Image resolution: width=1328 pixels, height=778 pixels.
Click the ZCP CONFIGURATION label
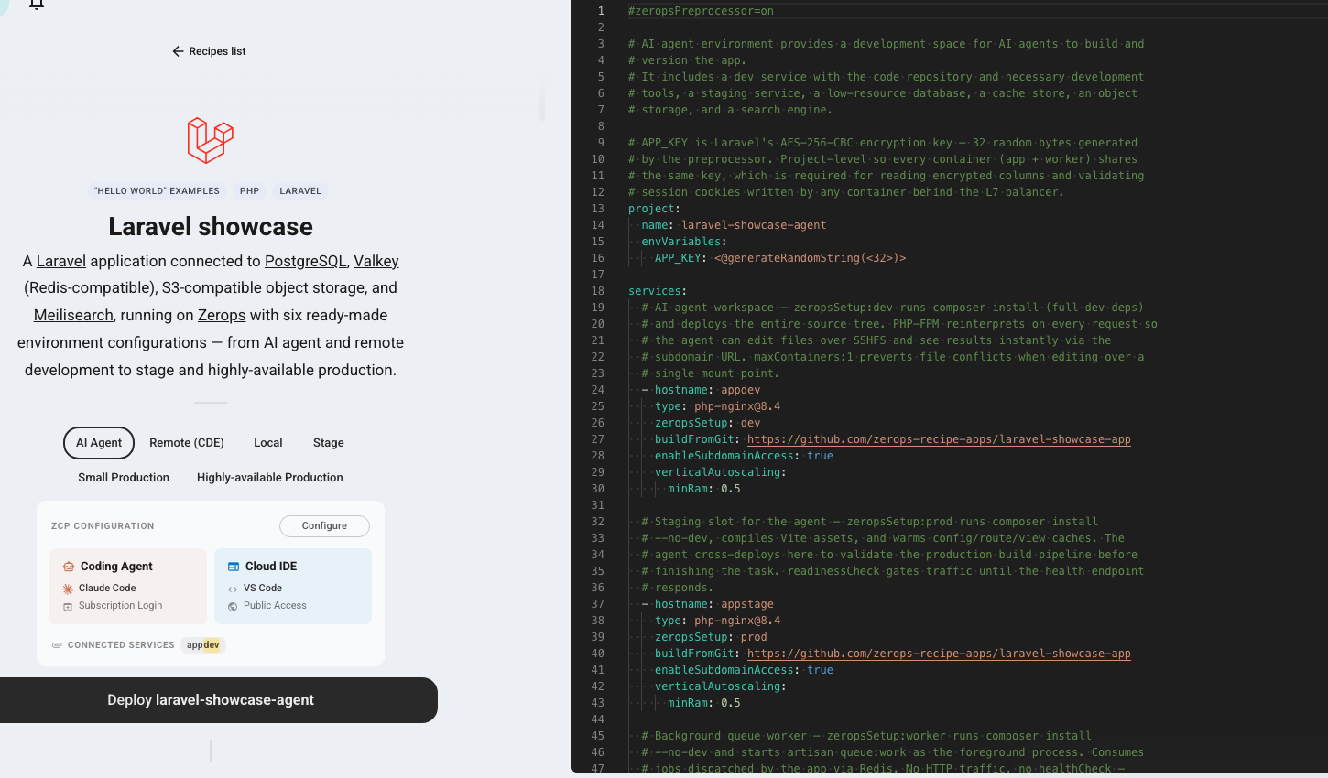point(103,526)
